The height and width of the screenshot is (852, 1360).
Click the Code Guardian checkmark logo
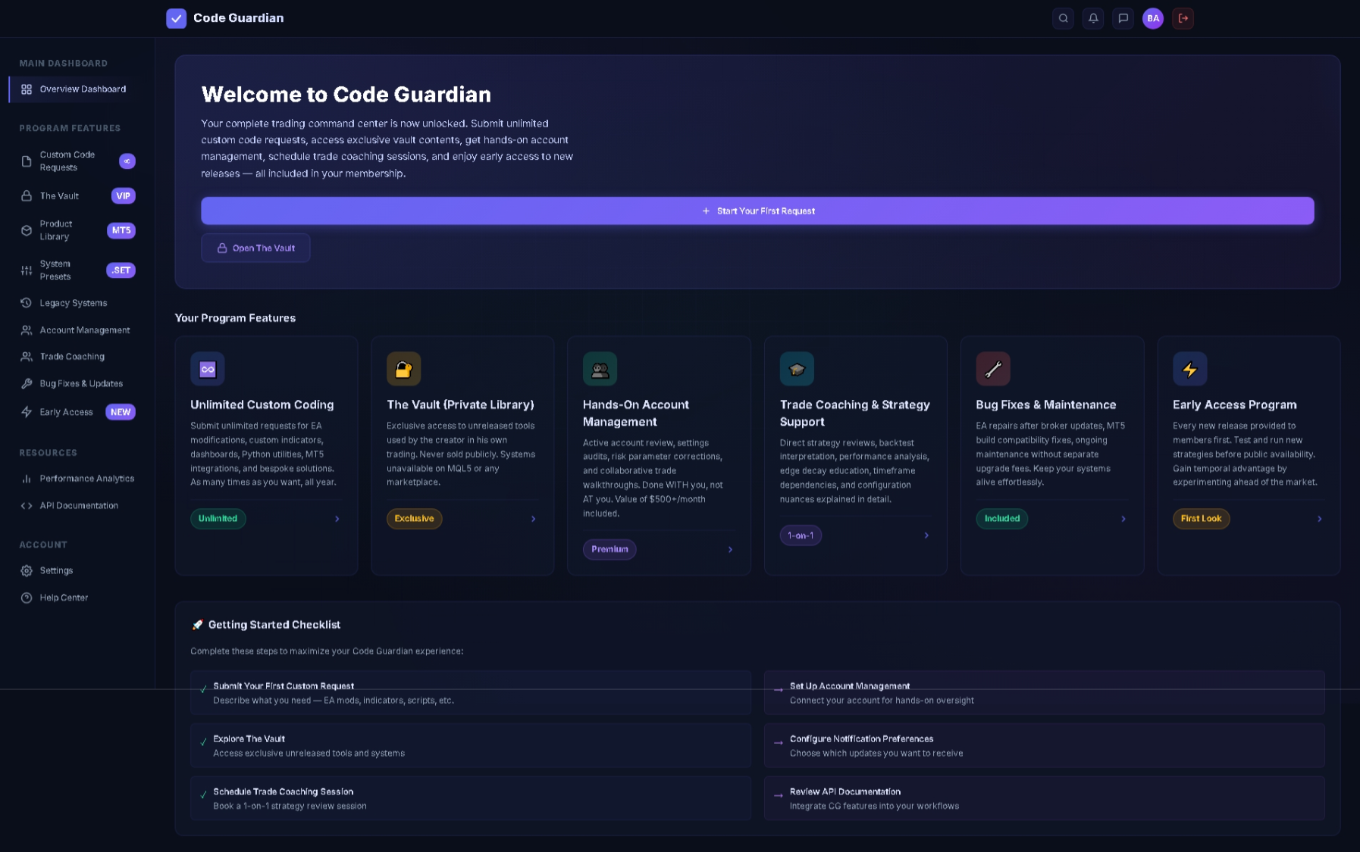click(176, 18)
